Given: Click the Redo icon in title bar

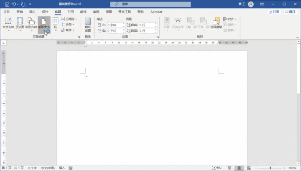Looking at the screenshot, I should 23,4.
